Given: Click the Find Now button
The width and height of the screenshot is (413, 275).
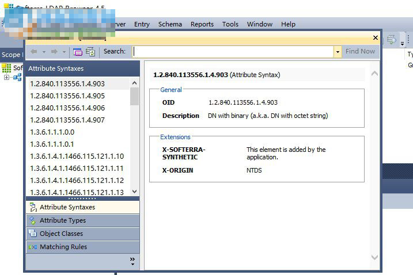Looking at the screenshot, I should [x=360, y=52].
